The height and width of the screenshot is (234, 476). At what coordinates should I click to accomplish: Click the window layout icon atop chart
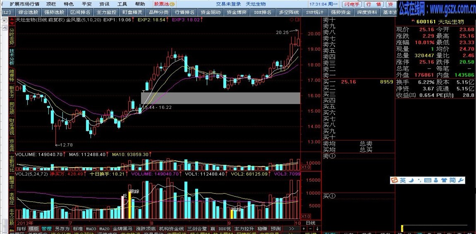click(x=297, y=20)
